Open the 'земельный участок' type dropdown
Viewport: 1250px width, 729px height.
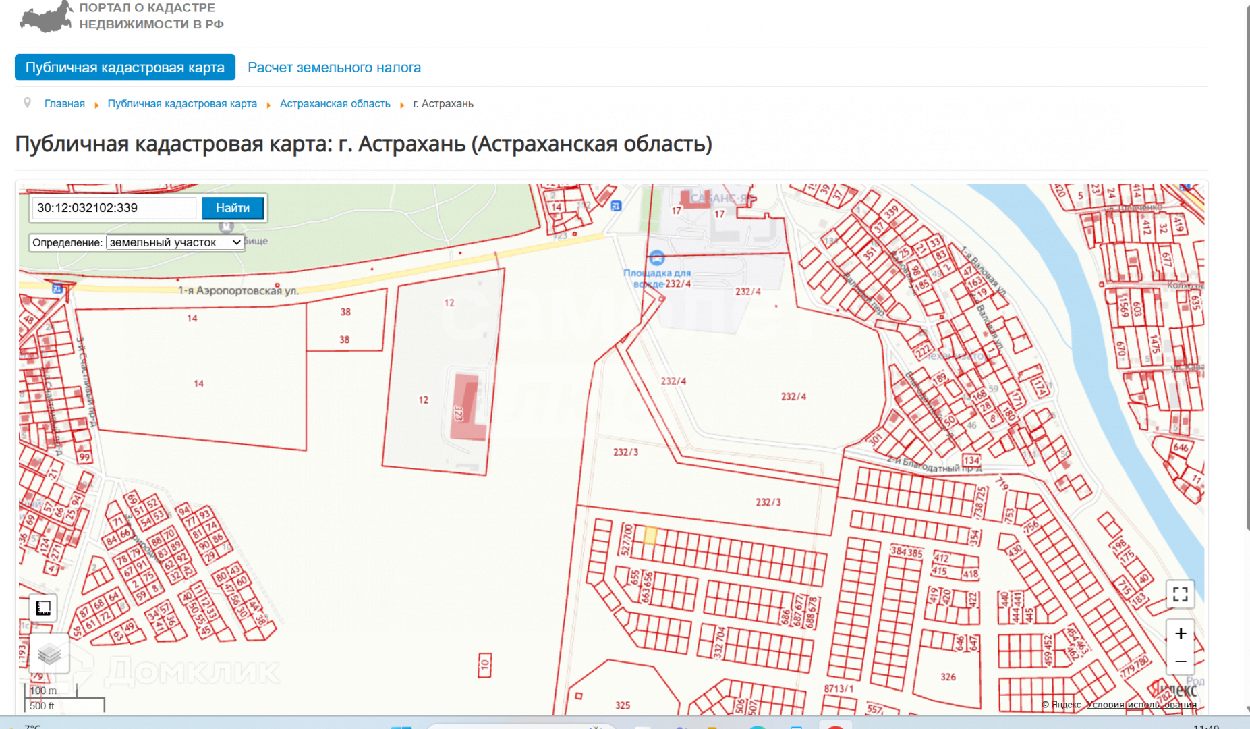tap(175, 242)
